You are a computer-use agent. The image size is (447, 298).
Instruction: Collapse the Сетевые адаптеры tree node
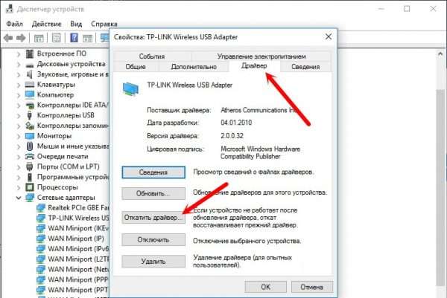(19, 198)
